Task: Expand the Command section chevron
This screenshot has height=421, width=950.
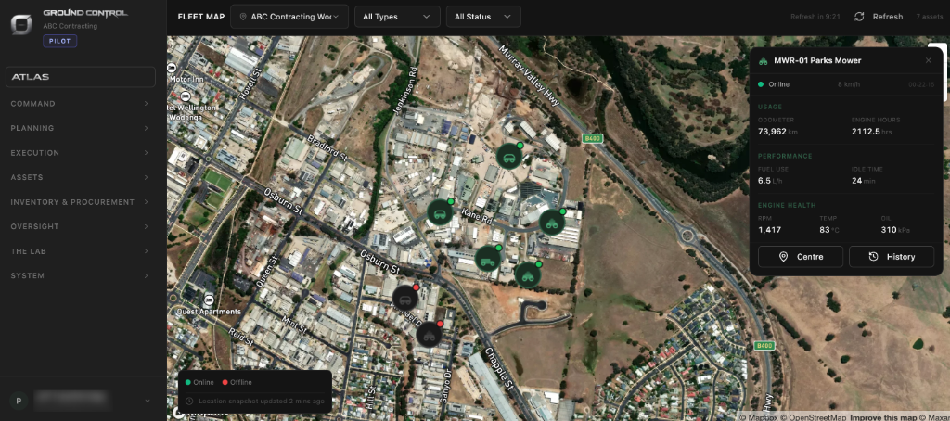Action: pos(147,104)
